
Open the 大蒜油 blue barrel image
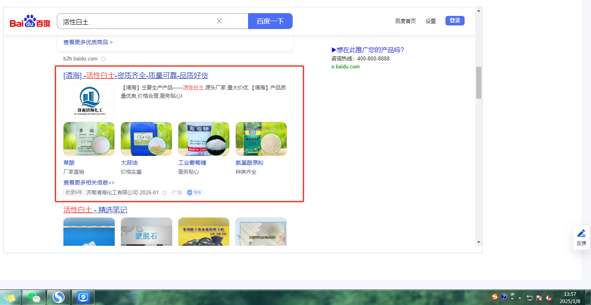tap(146, 139)
